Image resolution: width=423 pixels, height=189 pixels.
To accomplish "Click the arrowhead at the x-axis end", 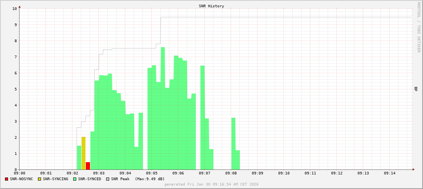I will (413, 169).
